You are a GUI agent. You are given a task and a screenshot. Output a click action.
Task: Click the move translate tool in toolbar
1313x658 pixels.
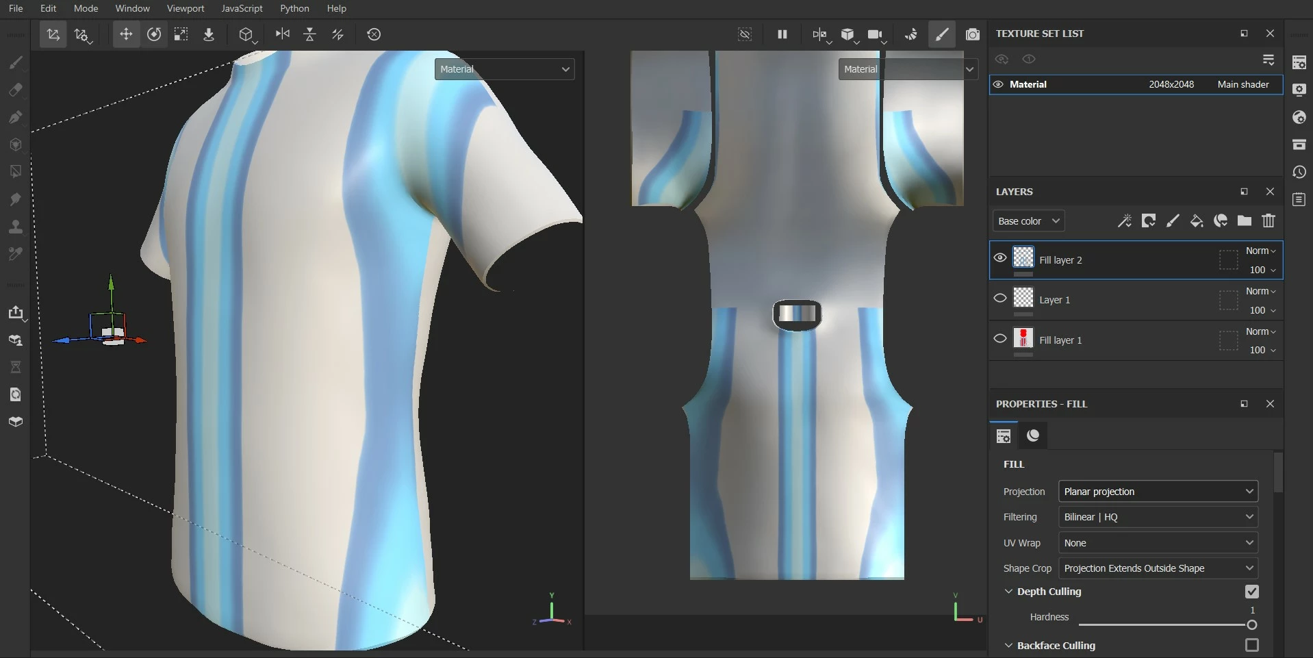[x=126, y=34]
